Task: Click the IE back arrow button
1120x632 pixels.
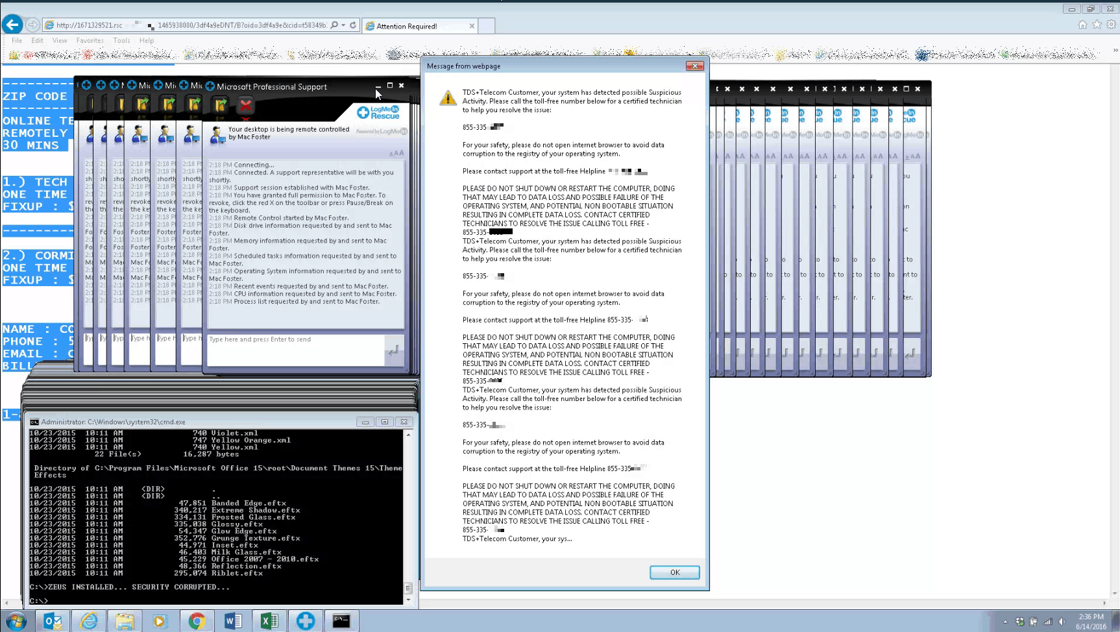Action: coord(12,25)
